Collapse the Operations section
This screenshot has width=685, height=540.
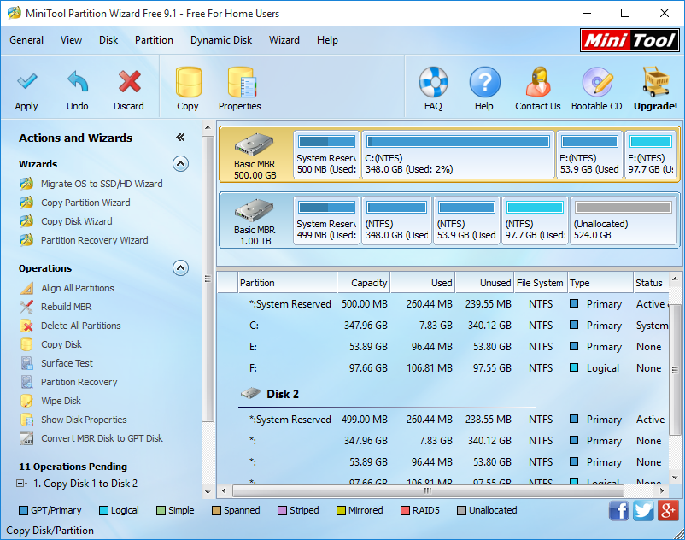point(180,267)
